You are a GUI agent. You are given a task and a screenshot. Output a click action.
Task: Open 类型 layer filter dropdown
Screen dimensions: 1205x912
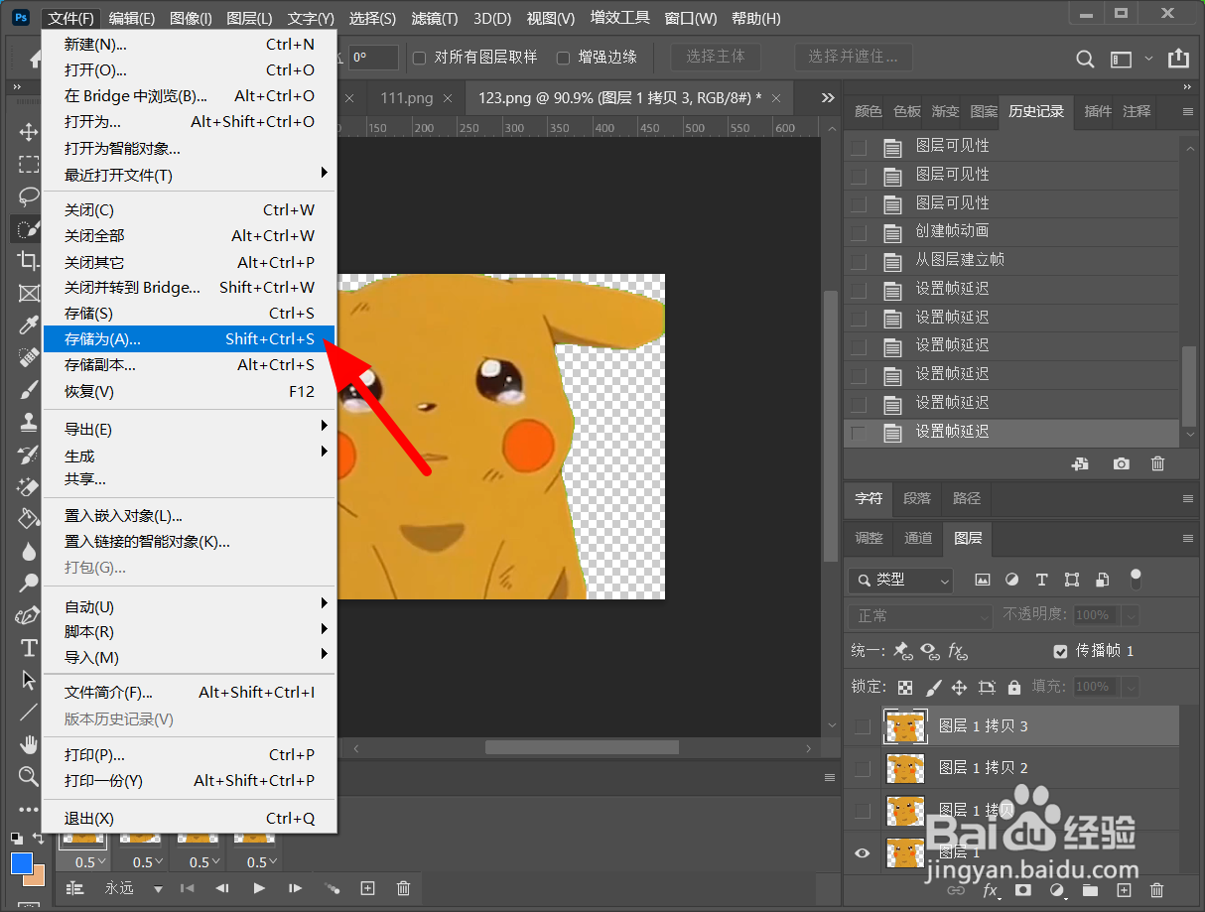901,580
